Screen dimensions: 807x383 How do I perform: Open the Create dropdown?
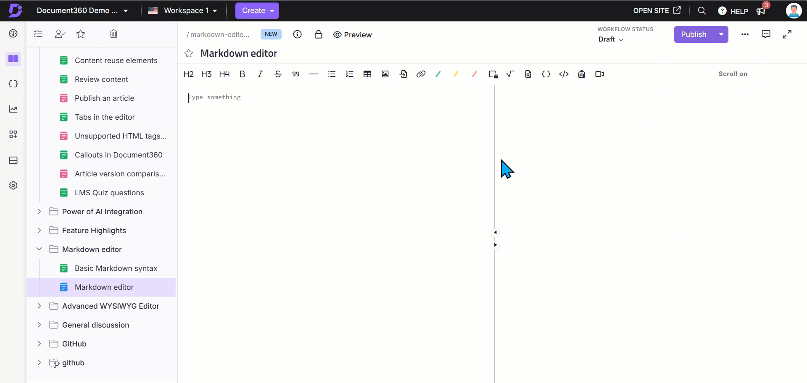[257, 10]
